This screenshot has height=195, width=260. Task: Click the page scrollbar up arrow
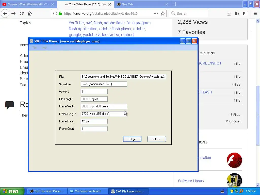[x=258, y=21]
